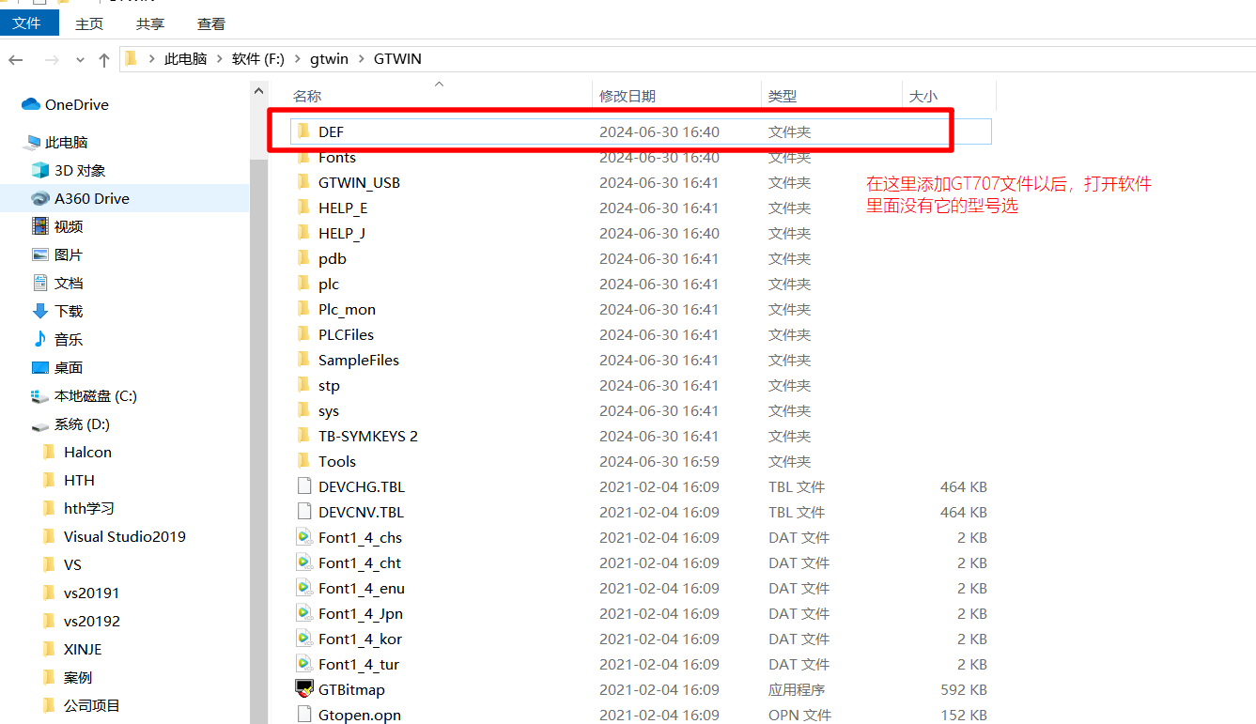Click the up-arrow parent folder button
The height and width of the screenshot is (724, 1256).
coord(104,59)
